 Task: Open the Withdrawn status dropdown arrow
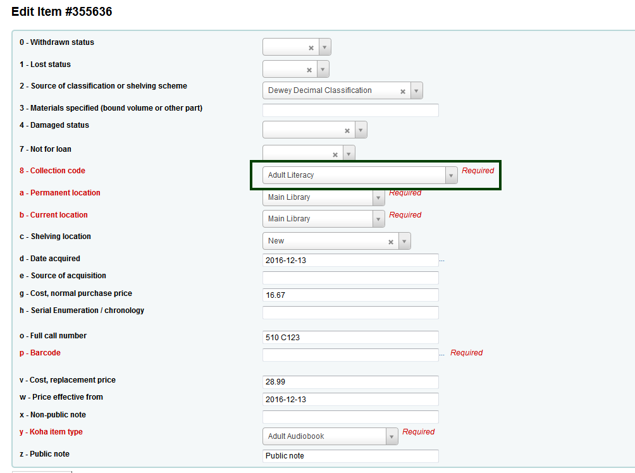[x=324, y=47]
